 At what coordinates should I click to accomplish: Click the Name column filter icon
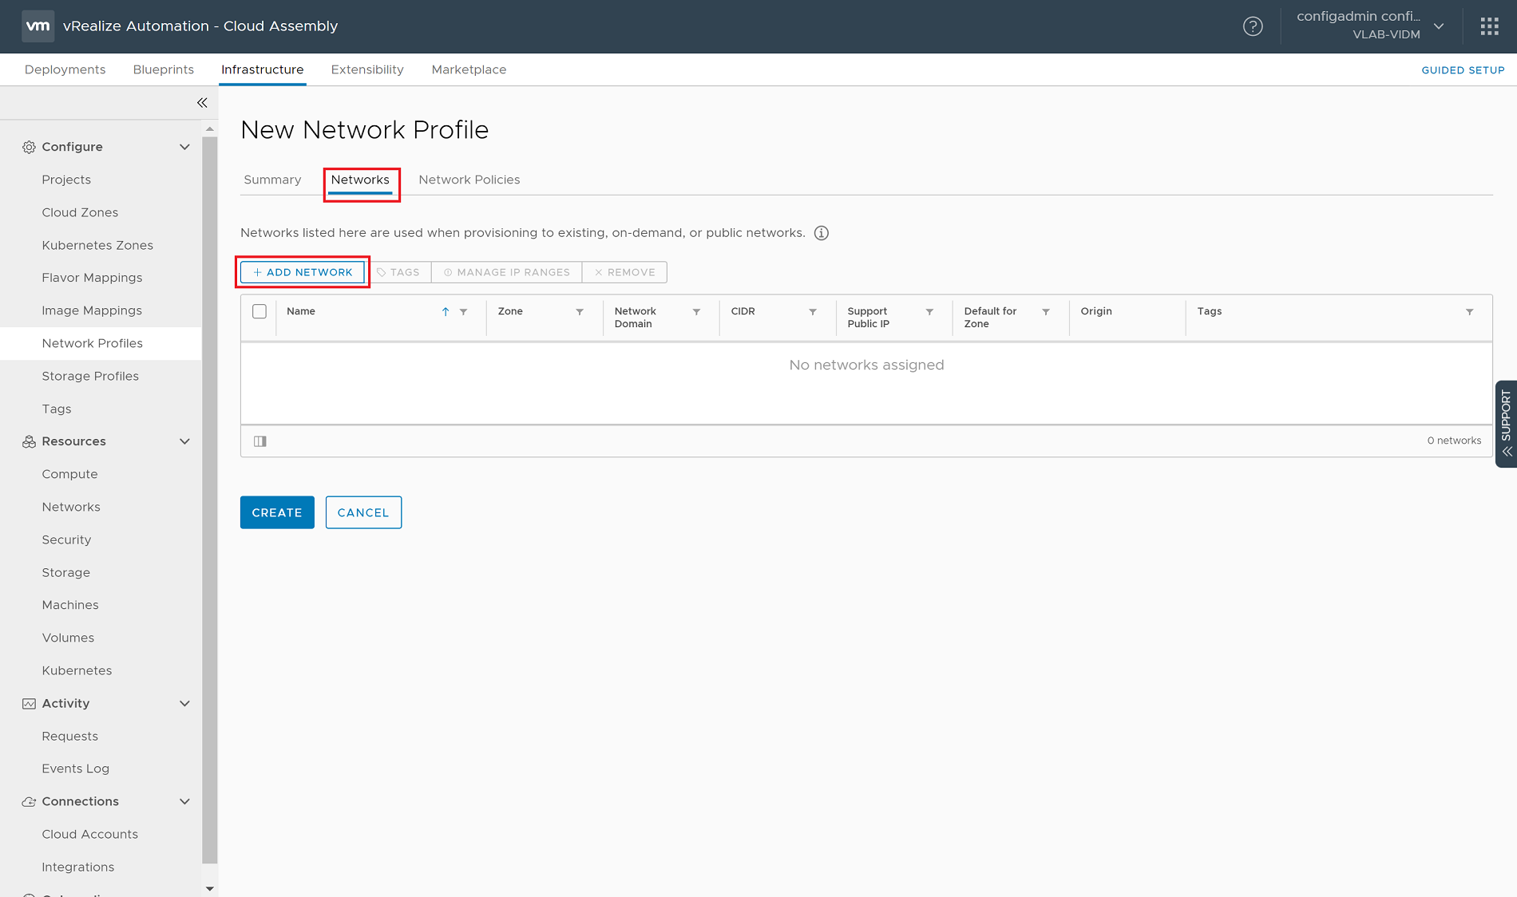coord(464,312)
